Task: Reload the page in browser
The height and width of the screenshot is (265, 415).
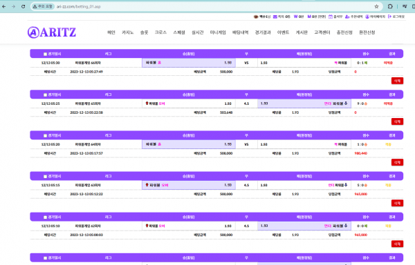Action: pyautogui.click(x=24, y=6)
